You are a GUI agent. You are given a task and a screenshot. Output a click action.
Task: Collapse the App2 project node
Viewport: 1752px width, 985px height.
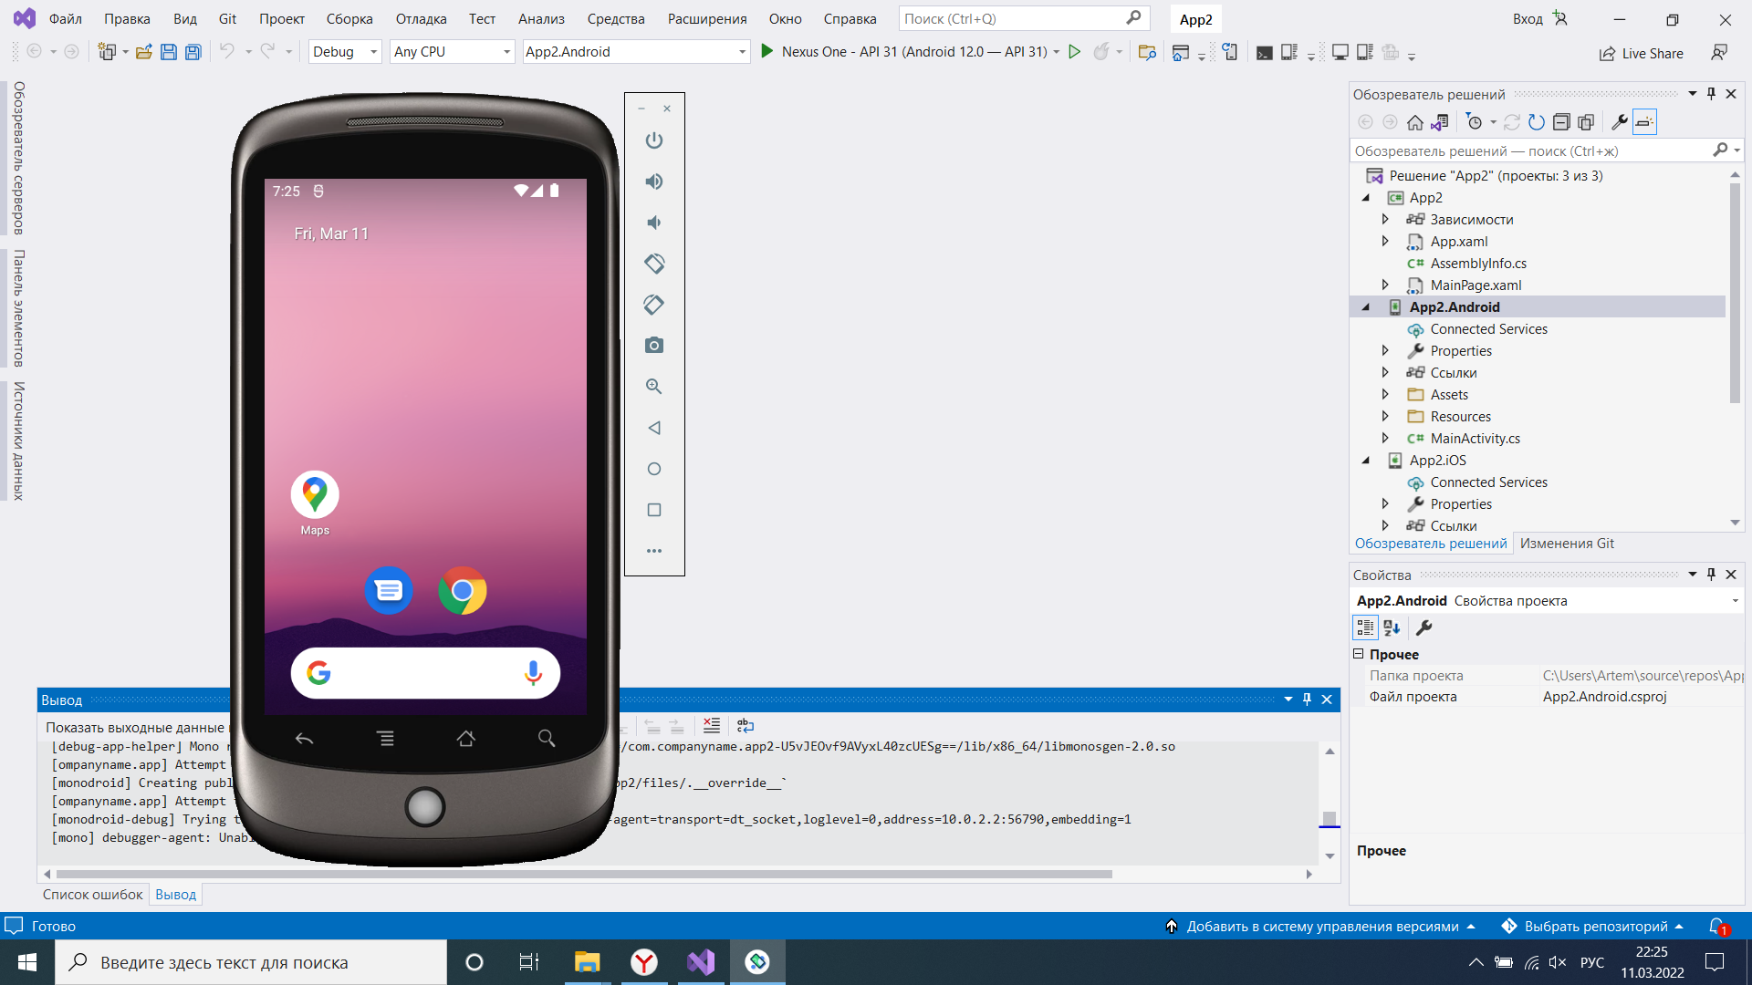tap(1366, 198)
